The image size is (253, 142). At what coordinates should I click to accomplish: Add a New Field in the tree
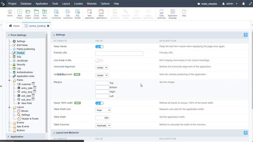[x=26, y=103]
